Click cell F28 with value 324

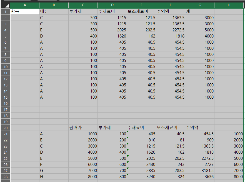[x=171, y=177]
